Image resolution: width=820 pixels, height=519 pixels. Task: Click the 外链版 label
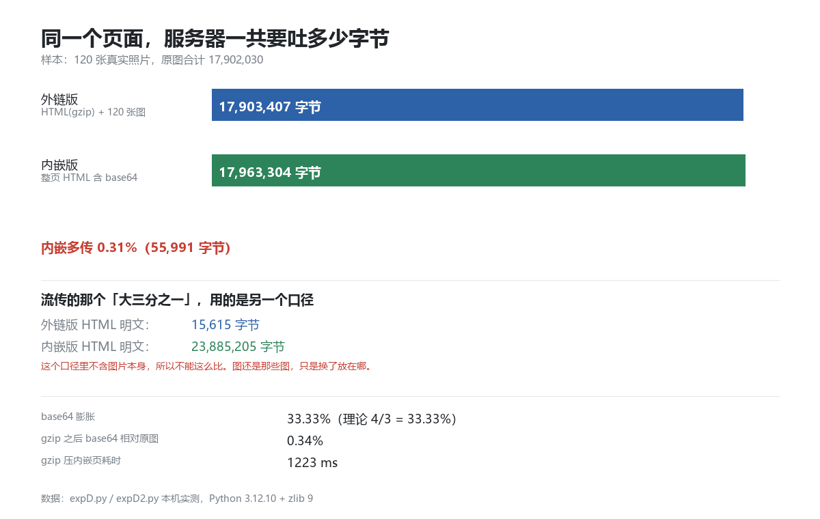pyautogui.click(x=59, y=100)
